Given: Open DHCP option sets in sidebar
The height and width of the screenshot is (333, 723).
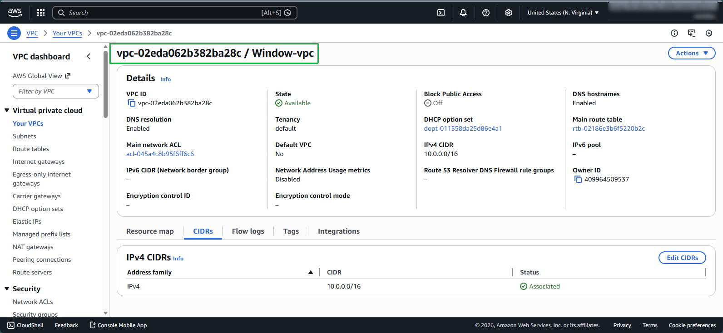Looking at the screenshot, I should [38, 209].
